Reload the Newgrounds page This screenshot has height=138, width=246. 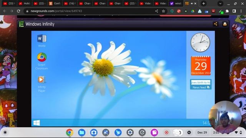tap(18, 11)
